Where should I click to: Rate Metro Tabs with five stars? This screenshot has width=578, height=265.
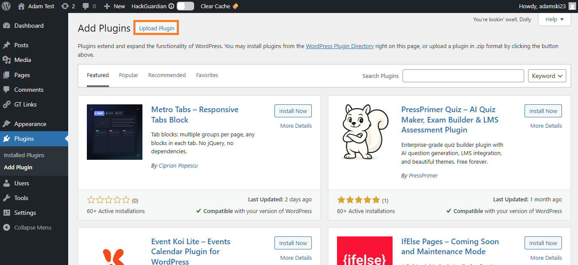(x=126, y=200)
